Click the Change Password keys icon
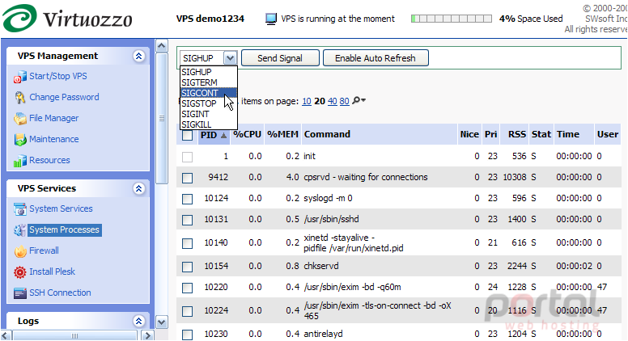628x341 pixels. tap(19, 98)
